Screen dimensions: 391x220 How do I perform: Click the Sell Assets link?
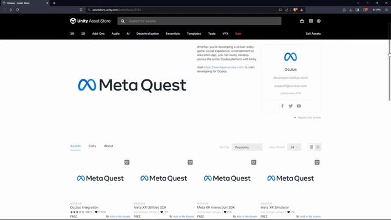[313, 34]
